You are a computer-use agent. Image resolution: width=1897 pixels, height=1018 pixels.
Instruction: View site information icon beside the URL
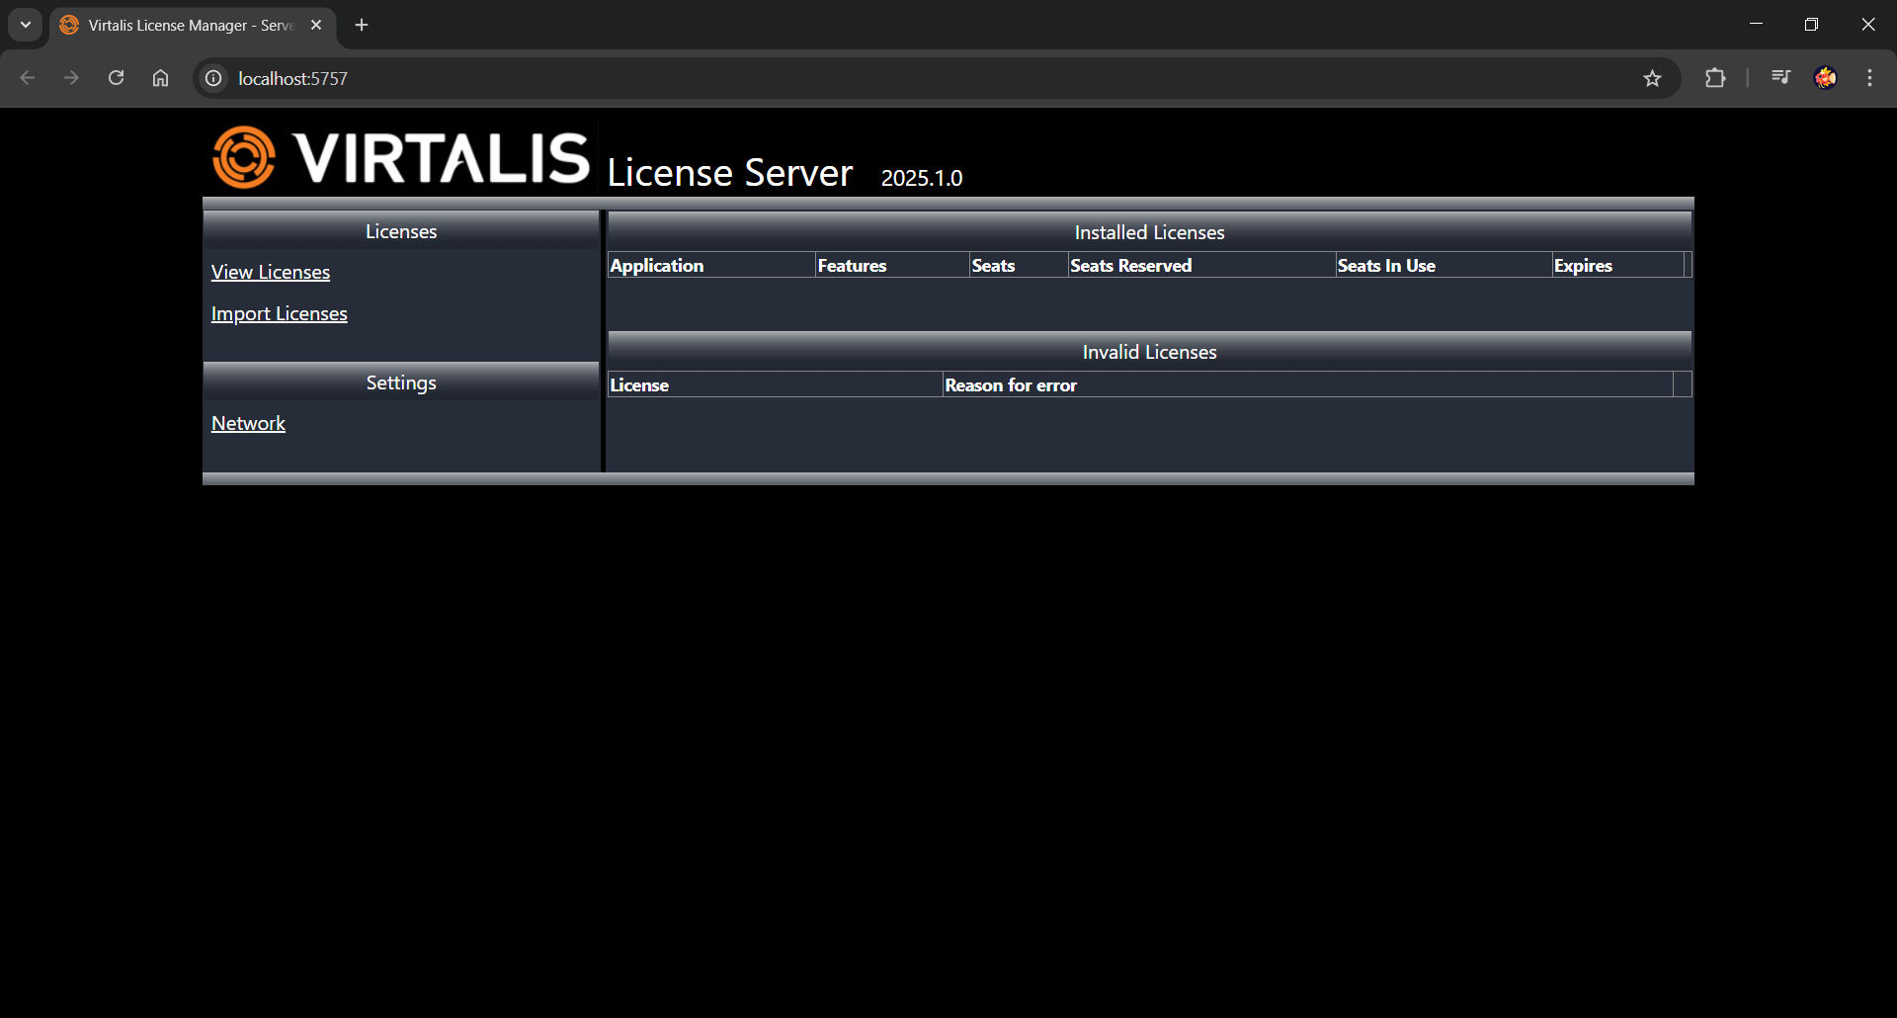pyautogui.click(x=213, y=78)
